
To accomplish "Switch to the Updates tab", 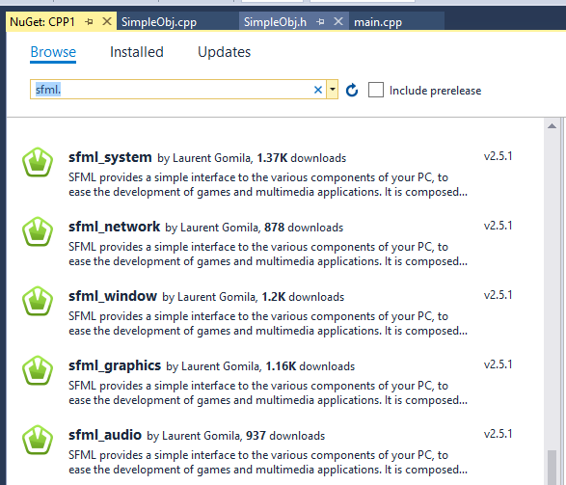I will point(224,52).
